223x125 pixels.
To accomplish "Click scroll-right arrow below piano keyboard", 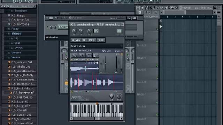I will 122,119.
